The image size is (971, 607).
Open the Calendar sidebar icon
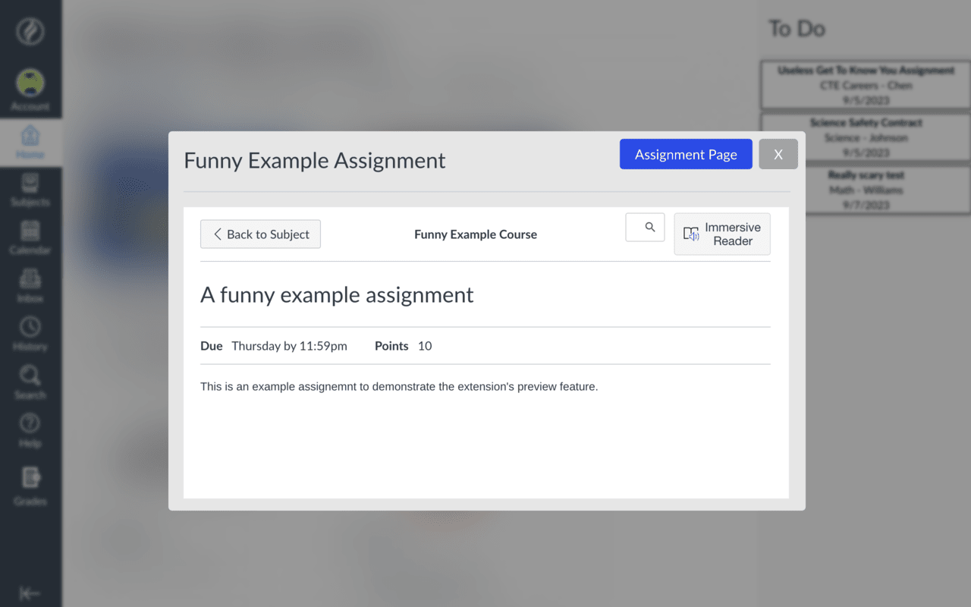pyautogui.click(x=30, y=237)
